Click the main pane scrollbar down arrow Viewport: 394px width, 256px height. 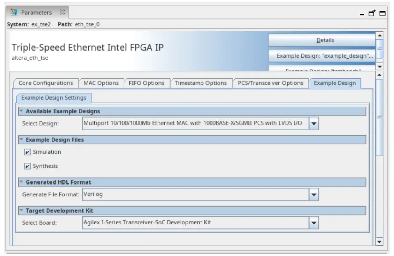pos(380,242)
